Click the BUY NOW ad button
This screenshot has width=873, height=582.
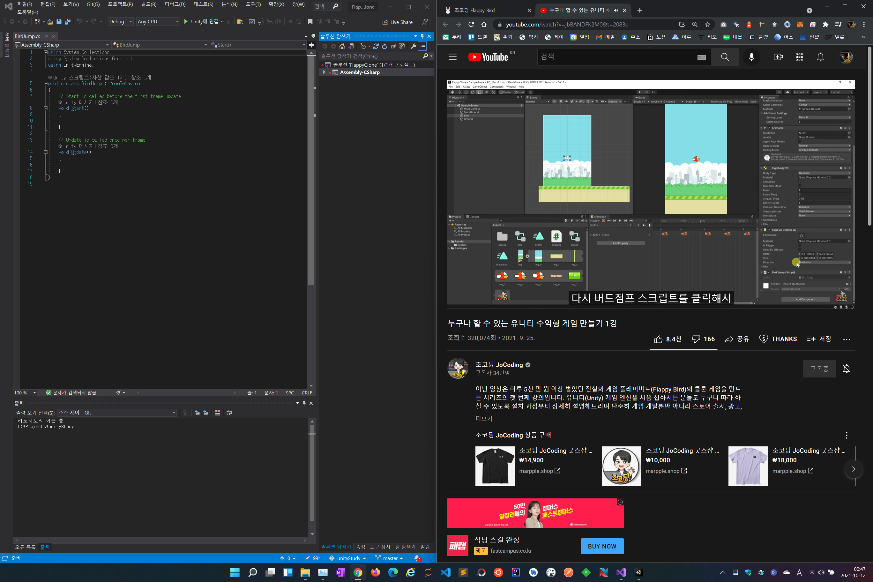602,546
